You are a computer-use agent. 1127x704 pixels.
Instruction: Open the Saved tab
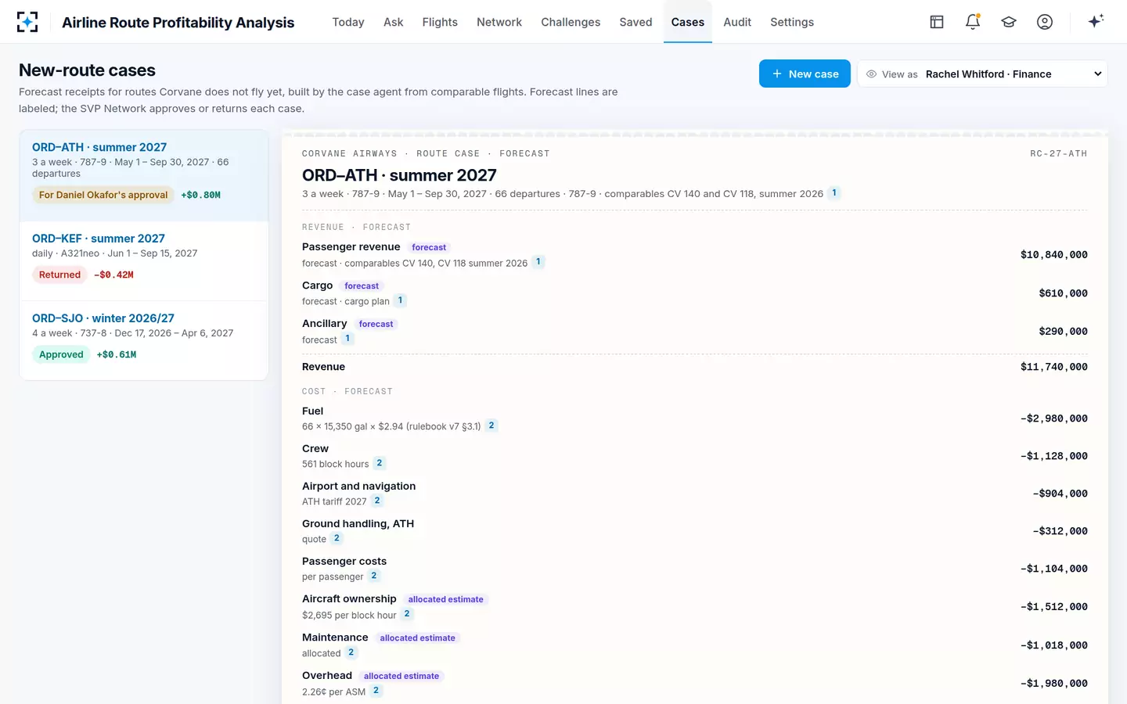click(636, 22)
